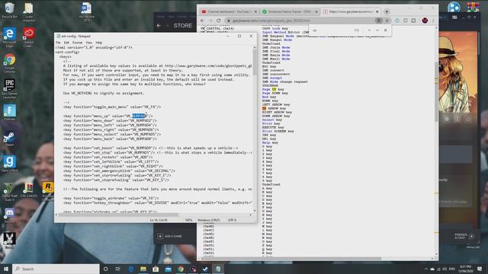488x274 pixels.
Task: Click the toggle_main_menu key line in Notepad
Action: (112, 107)
